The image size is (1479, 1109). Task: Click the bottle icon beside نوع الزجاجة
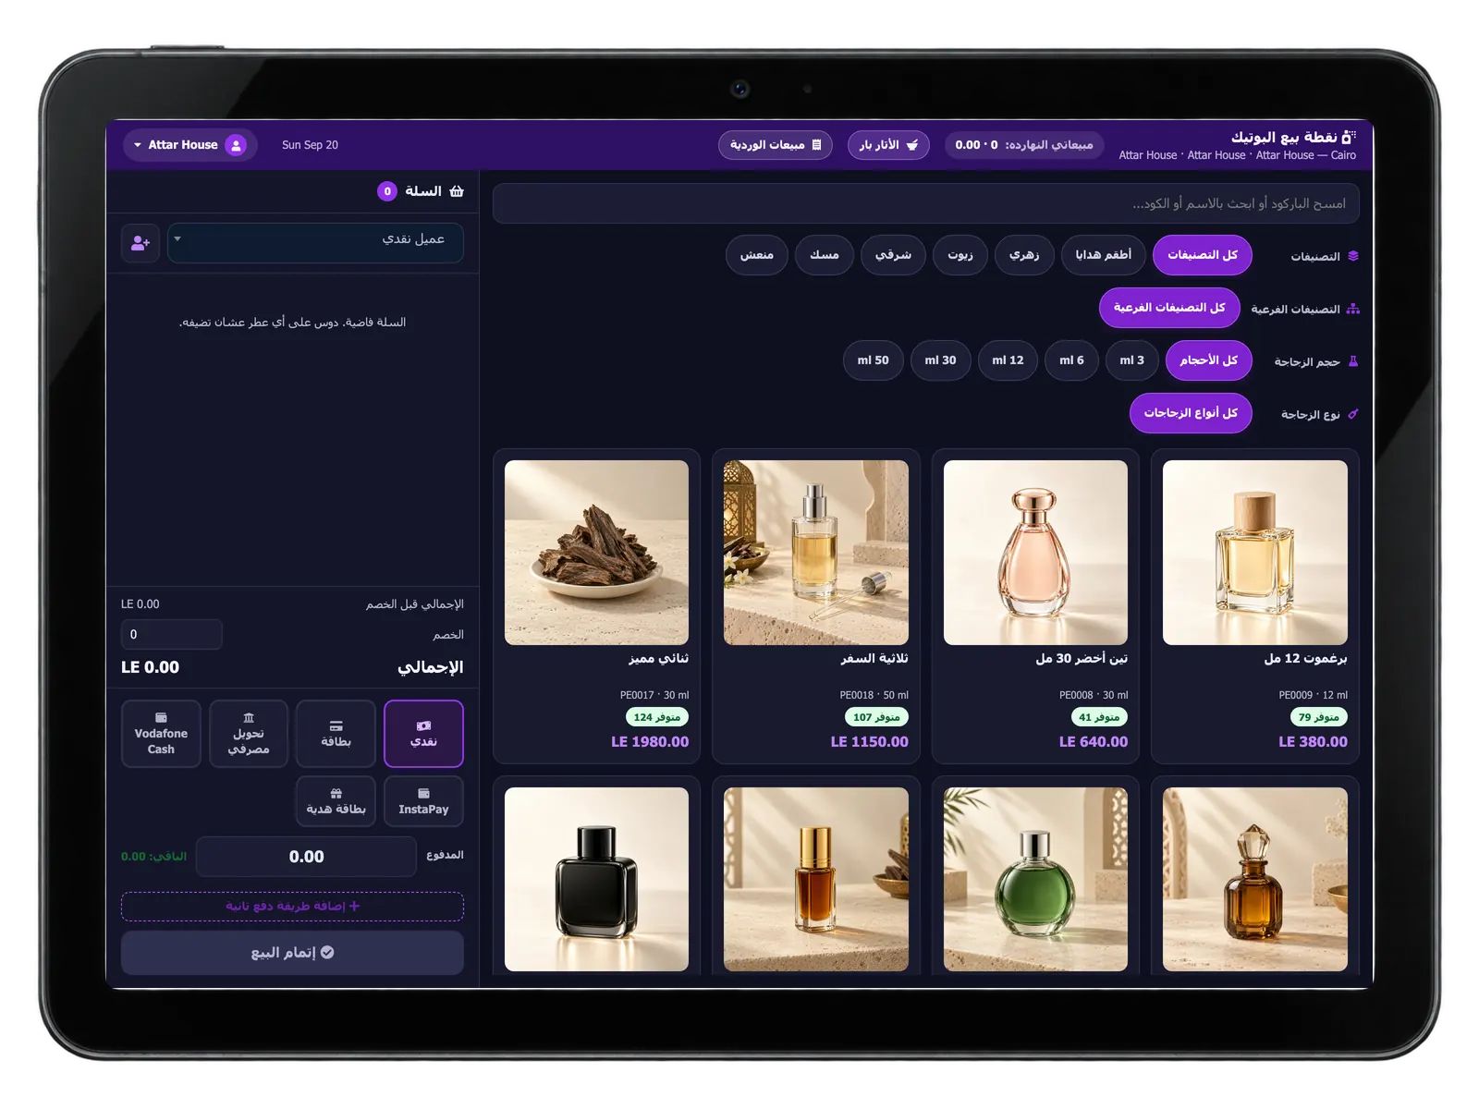pos(1353,414)
